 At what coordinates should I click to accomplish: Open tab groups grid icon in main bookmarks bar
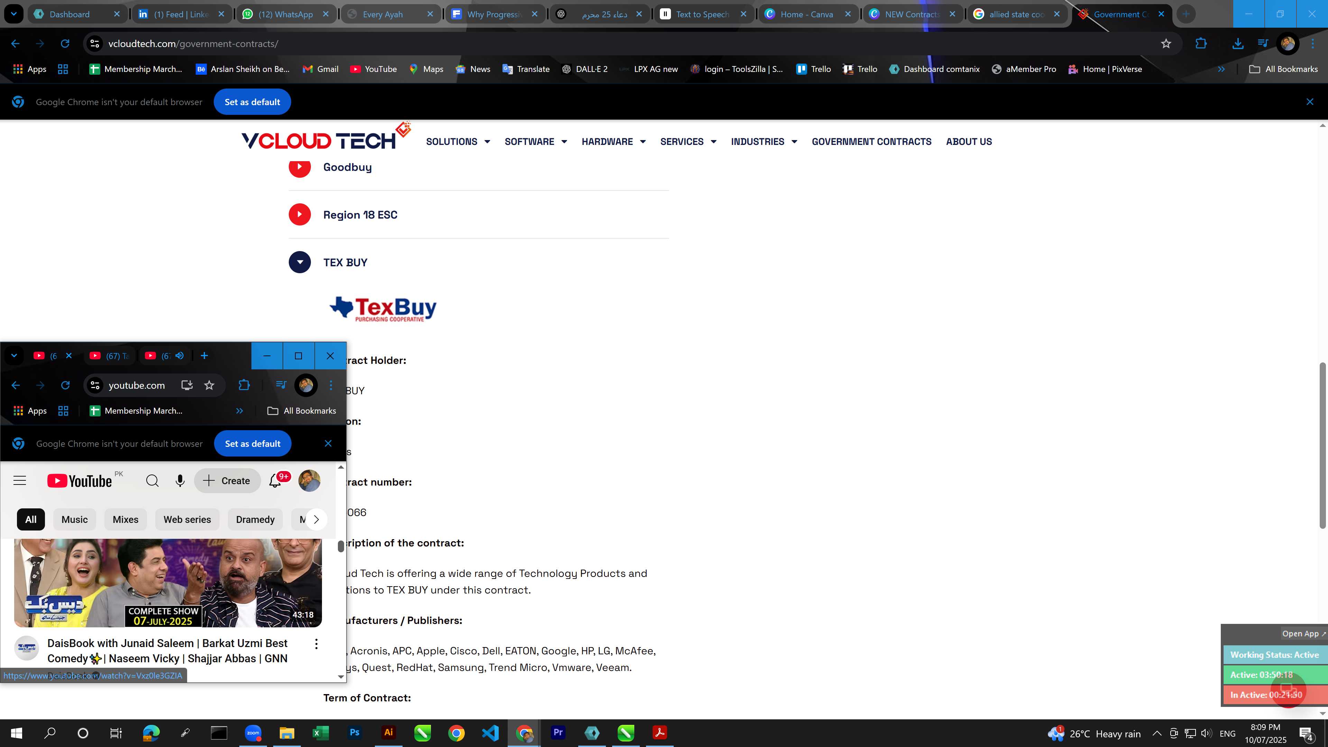(63, 69)
